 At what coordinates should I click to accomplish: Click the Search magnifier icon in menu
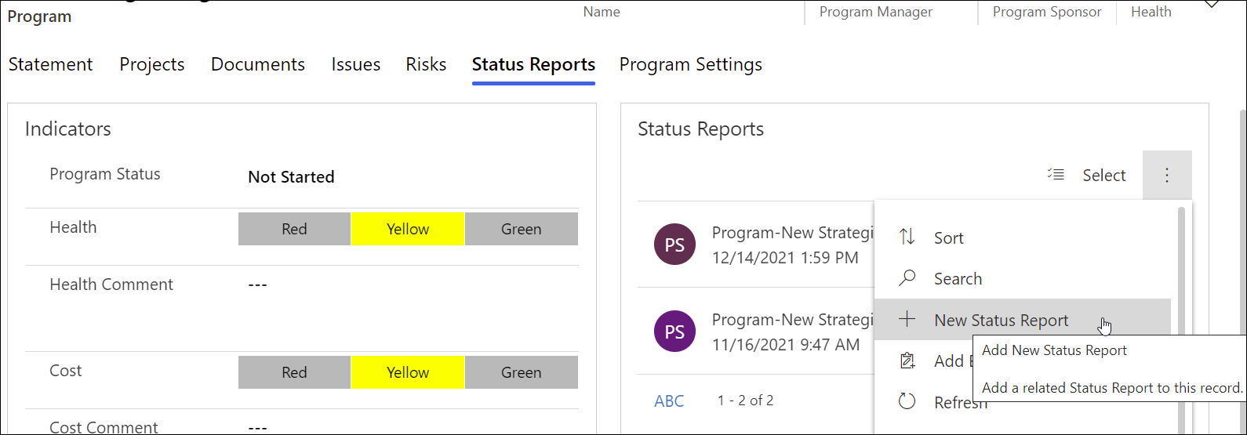(x=907, y=278)
